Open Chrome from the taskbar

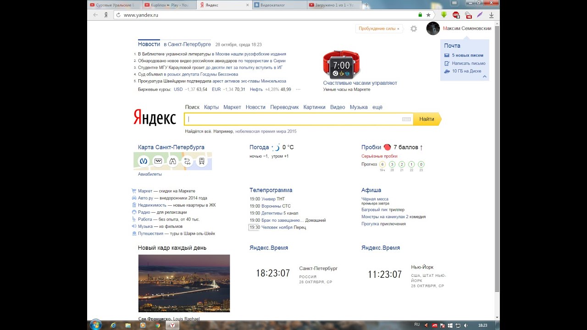(158, 325)
